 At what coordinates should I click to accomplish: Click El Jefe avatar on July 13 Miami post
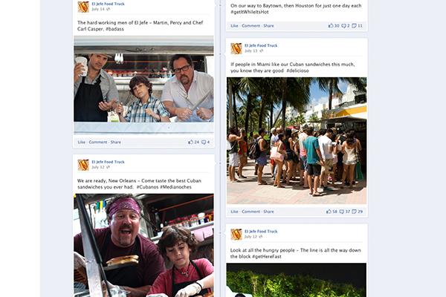(236, 48)
